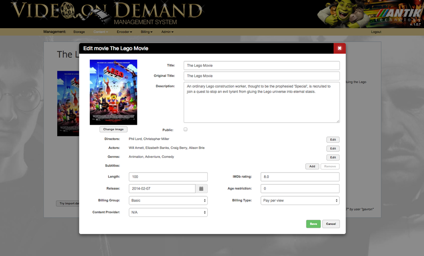The width and height of the screenshot is (424, 256).
Task: Click the Lego Movie poster in dialog
Action: pos(113,92)
